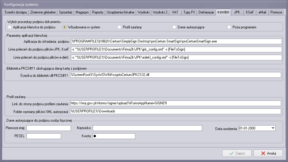The width and height of the screenshot is (288, 162).
Task: Go to the Urządzenia fiskalne tab
Action: (120, 12)
